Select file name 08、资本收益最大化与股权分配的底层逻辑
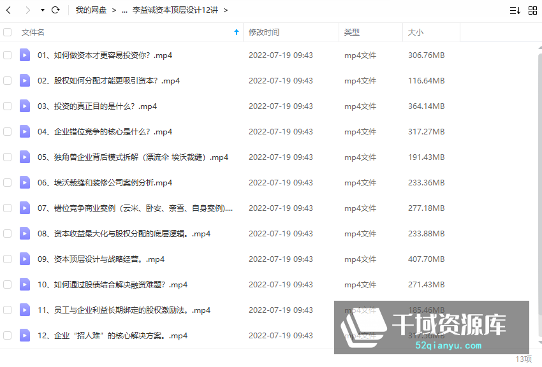Screen dimensions: 542x367 pyautogui.click(x=124, y=234)
